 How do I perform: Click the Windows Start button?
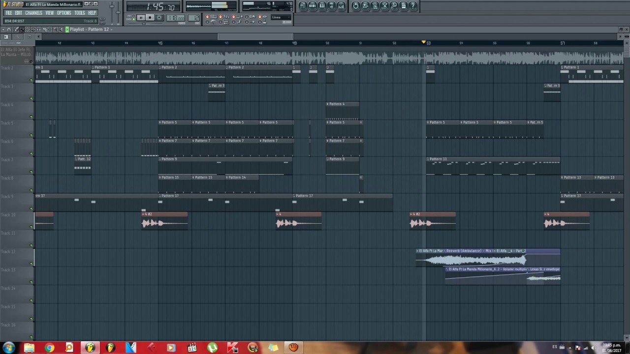click(x=8, y=348)
